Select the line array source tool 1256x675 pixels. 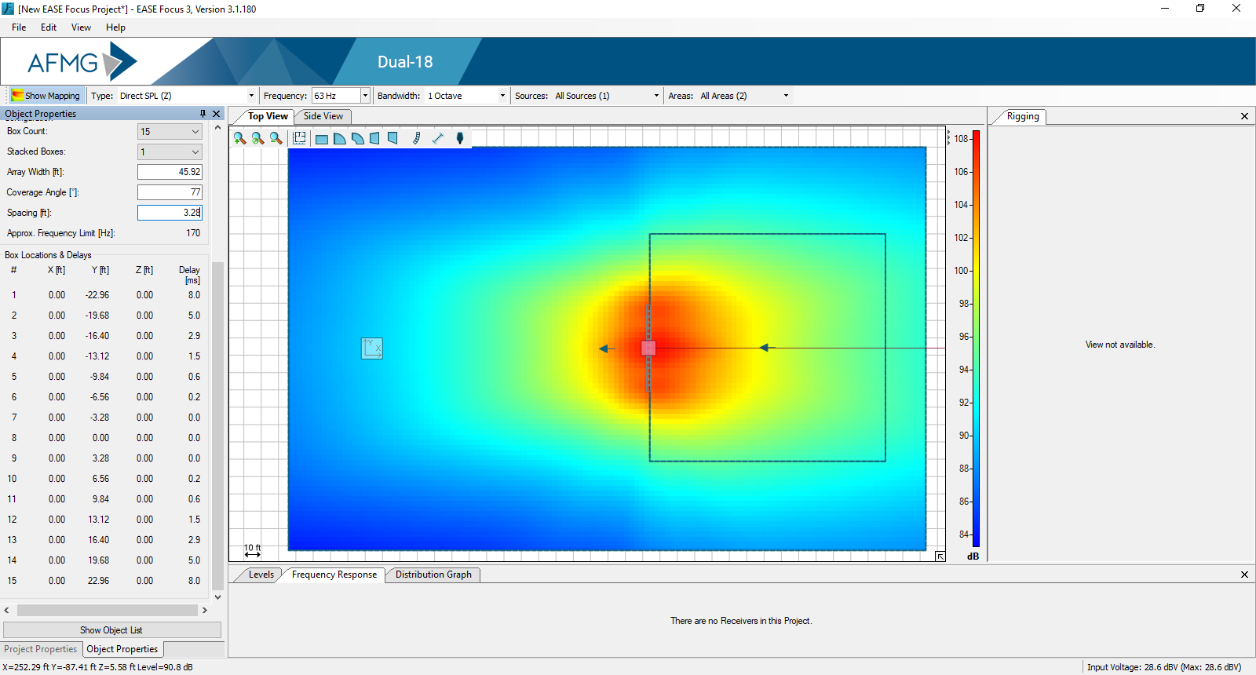pos(417,138)
